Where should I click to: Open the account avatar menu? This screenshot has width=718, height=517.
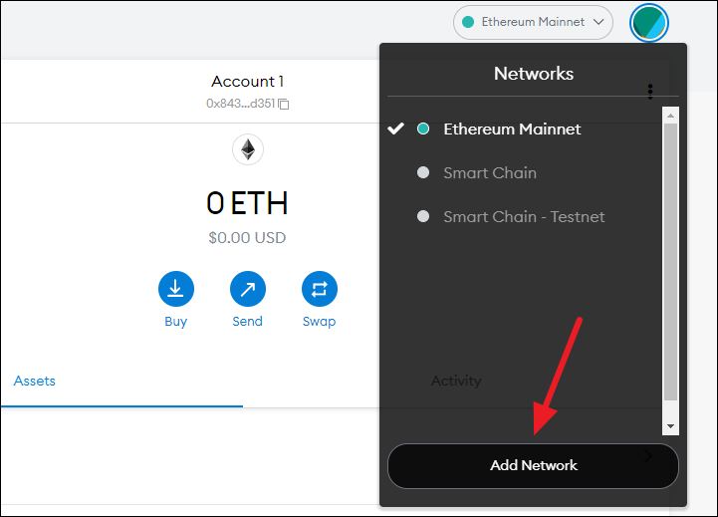coord(649,23)
